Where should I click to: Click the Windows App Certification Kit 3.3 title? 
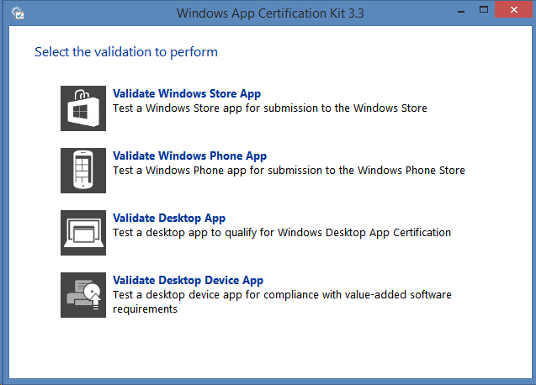point(270,13)
